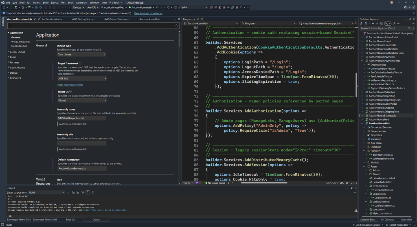Pin the Solution Explorer panel
417x227 pixels.
click(410, 19)
